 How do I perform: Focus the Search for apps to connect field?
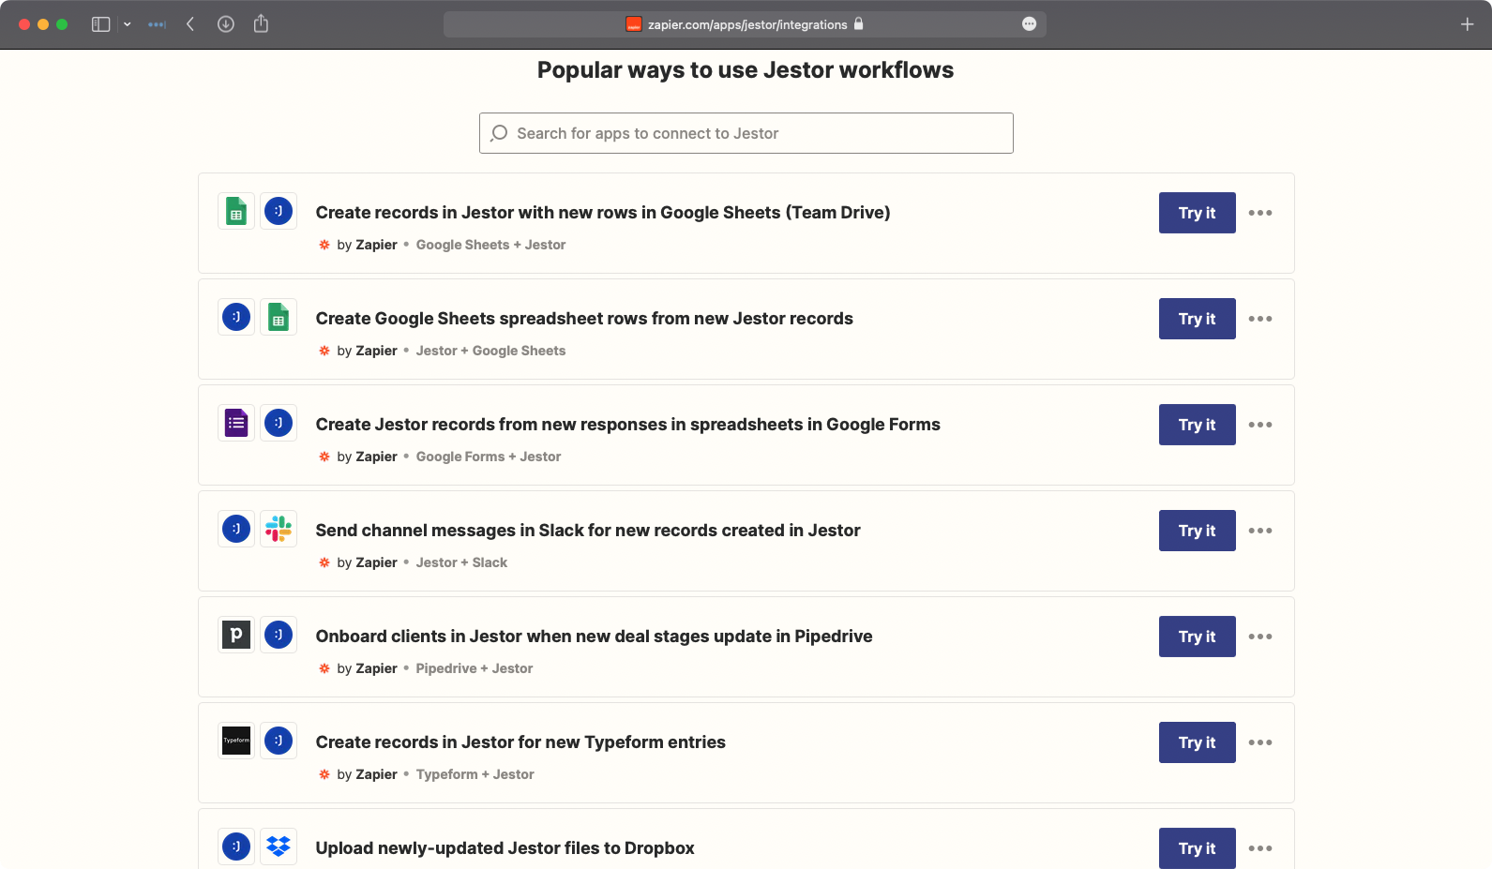point(746,133)
